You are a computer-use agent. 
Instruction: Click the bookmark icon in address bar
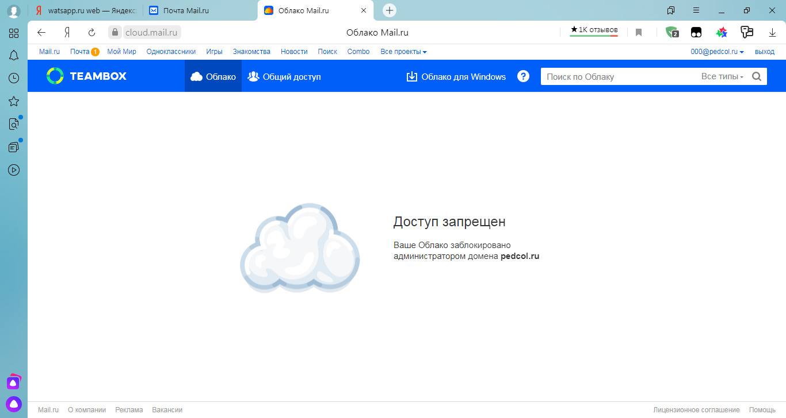pyautogui.click(x=639, y=32)
